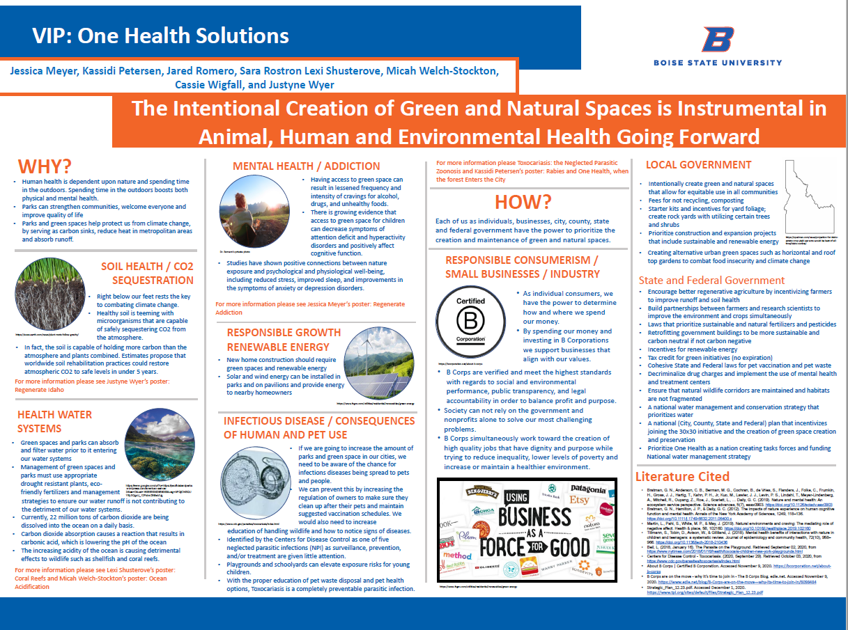848x630 pixels.
Task: Click the "RESPONSIBLE GROWTH RENEWABLE ENERGY" heading
Action: click(x=284, y=340)
